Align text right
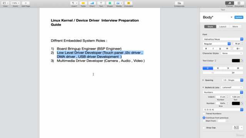The image size is (246, 138). tap(228, 68)
